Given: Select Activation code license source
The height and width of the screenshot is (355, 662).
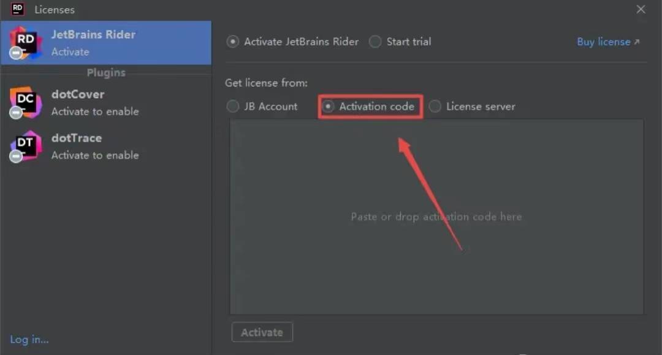Looking at the screenshot, I should tap(368, 106).
